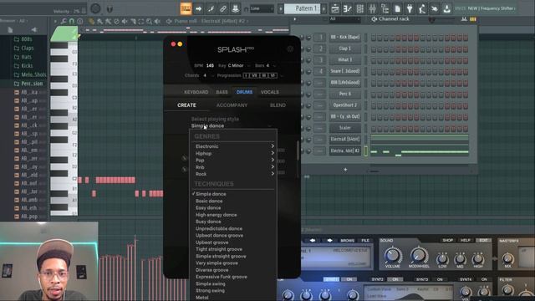Click the step sequencer icon in Channel rack
The width and height of the screenshot is (535, 301).
click(473, 19)
